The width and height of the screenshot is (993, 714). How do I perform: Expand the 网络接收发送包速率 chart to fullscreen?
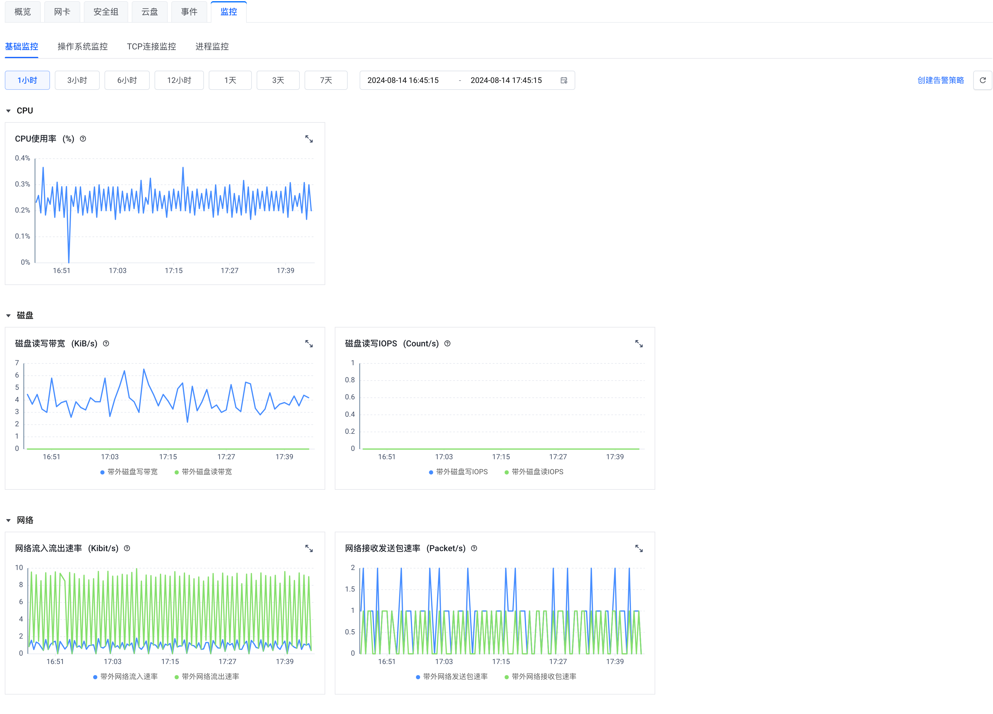click(639, 548)
